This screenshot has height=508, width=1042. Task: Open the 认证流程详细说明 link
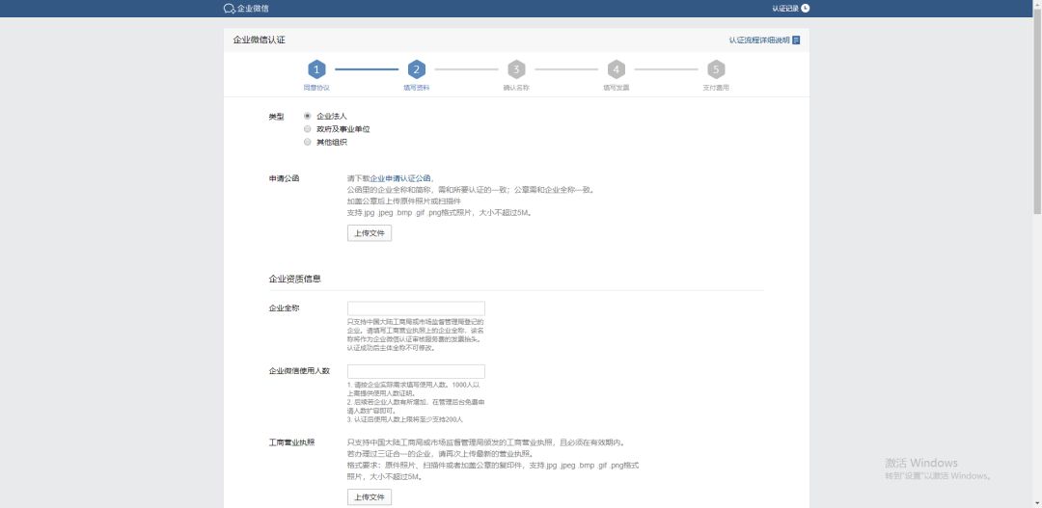(759, 40)
